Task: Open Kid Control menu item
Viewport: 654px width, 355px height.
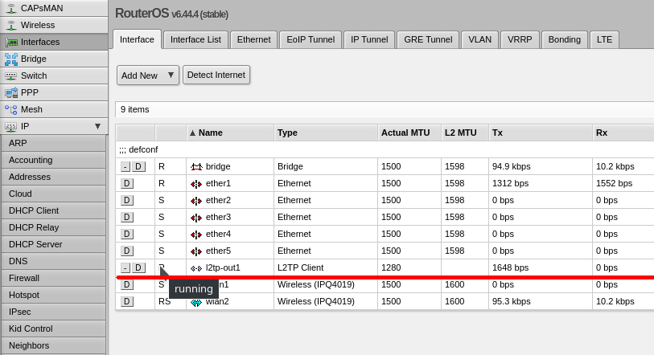Action: [53, 329]
